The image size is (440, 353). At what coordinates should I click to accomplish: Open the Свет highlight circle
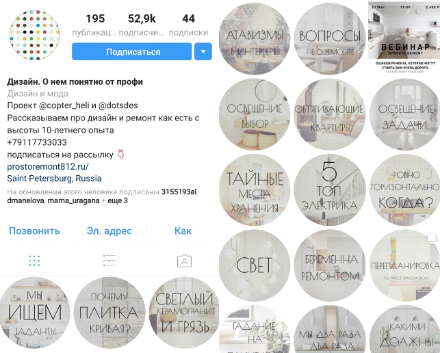tap(255, 265)
